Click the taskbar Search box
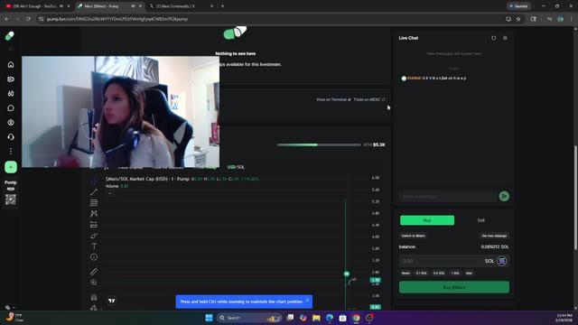578x325 pixels. point(248,318)
